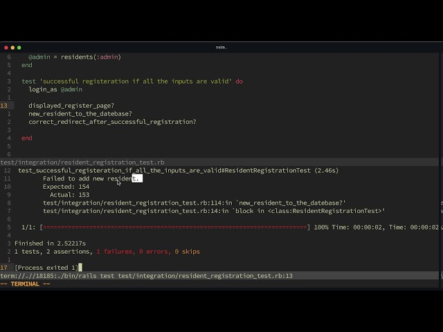Image resolution: width=443 pixels, height=332 pixels.
Task: Click the 'Actual: 153' line
Action: pyautogui.click(x=69, y=195)
